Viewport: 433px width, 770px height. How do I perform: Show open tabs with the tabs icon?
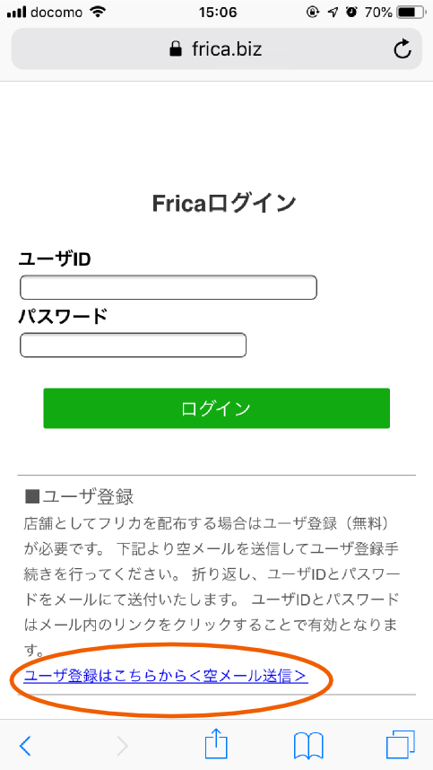[401, 745]
